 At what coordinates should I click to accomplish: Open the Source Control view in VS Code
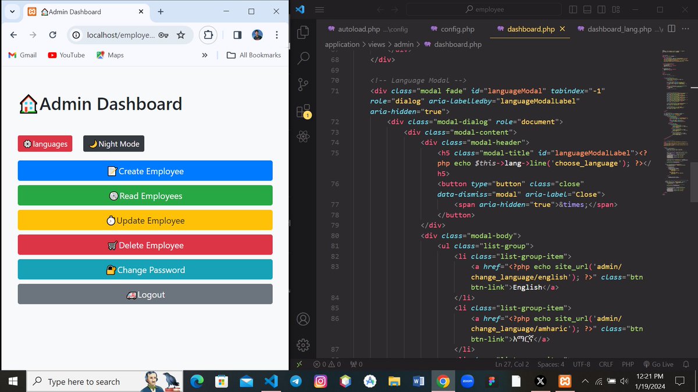click(x=303, y=84)
